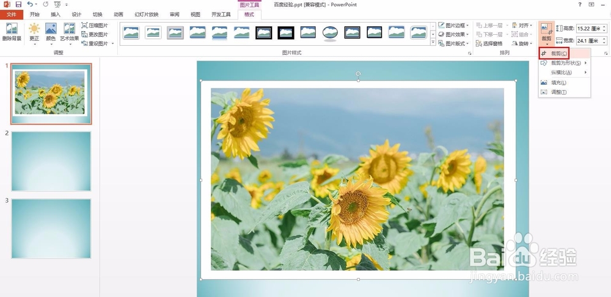Open 纵横比(A) aspect ratio submenu
The image size is (611, 297).
pos(564,73)
